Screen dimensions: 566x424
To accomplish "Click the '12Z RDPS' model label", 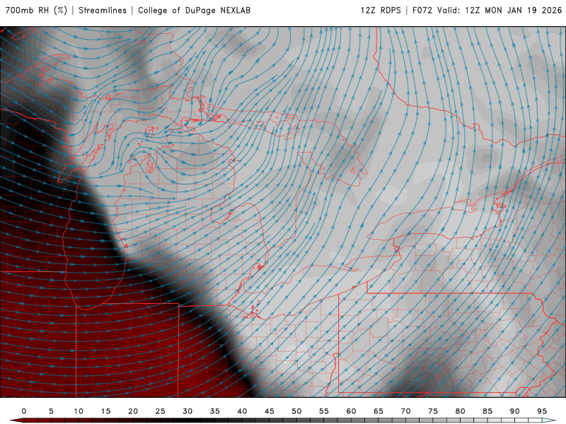I will pos(381,10).
